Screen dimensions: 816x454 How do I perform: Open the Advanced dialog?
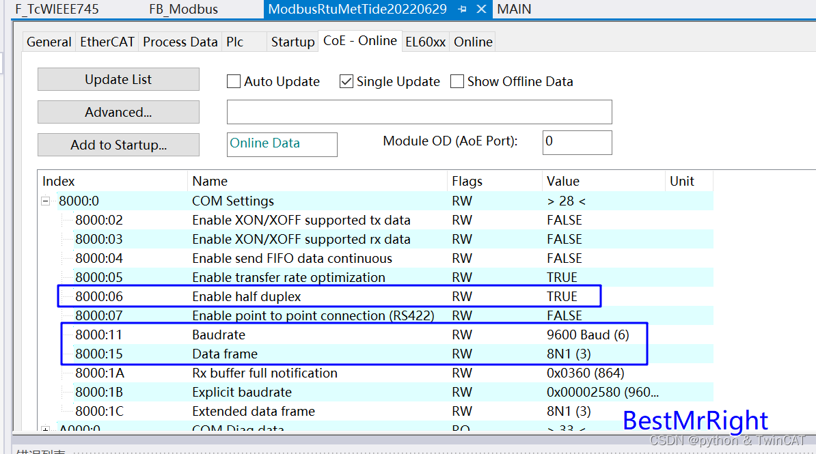(x=118, y=112)
